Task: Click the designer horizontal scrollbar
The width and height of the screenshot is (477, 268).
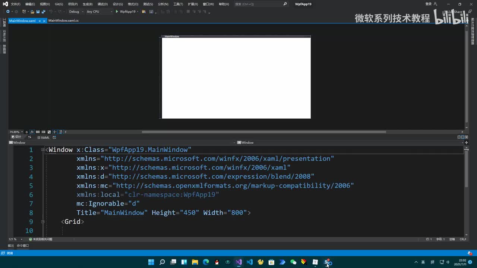Action: pyautogui.click(x=264, y=132)
